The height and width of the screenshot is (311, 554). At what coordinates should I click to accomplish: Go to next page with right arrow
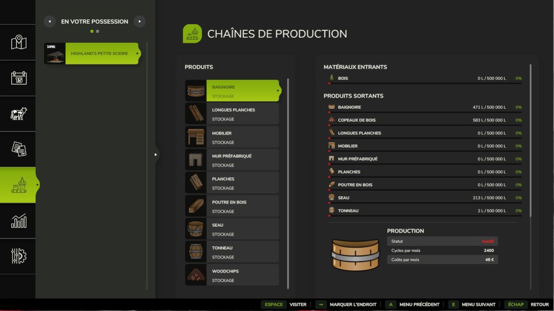point(139,22)
